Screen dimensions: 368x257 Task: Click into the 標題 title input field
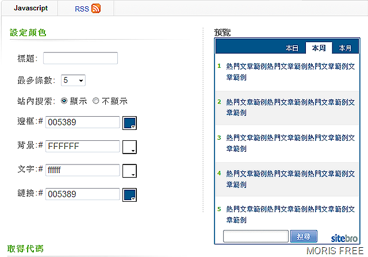(80, 58)
